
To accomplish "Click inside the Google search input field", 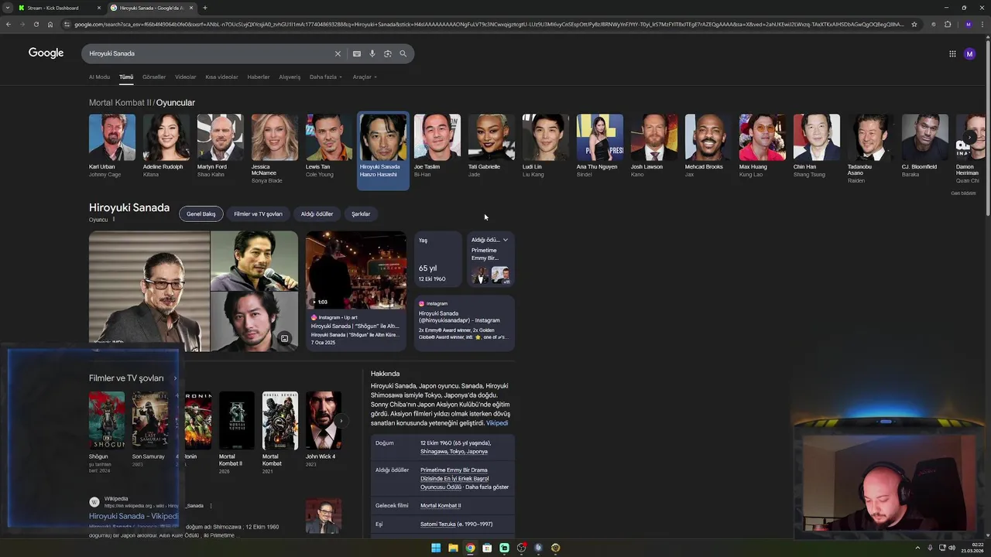I will (x=209, y=53).
